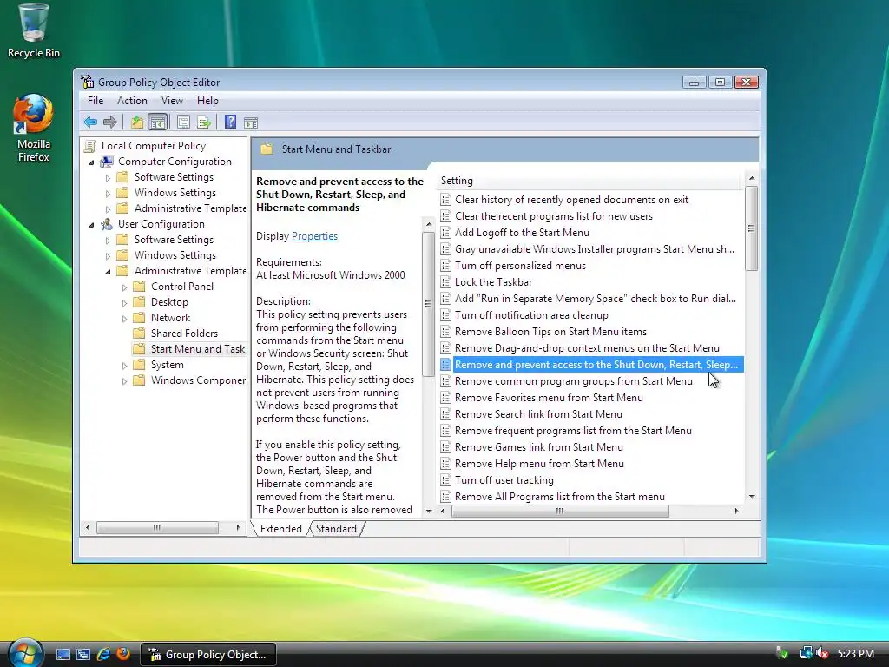The width and height of the screenshot is (889, 667).
Task: Expand the System tree node
Action: pos(124,366)
